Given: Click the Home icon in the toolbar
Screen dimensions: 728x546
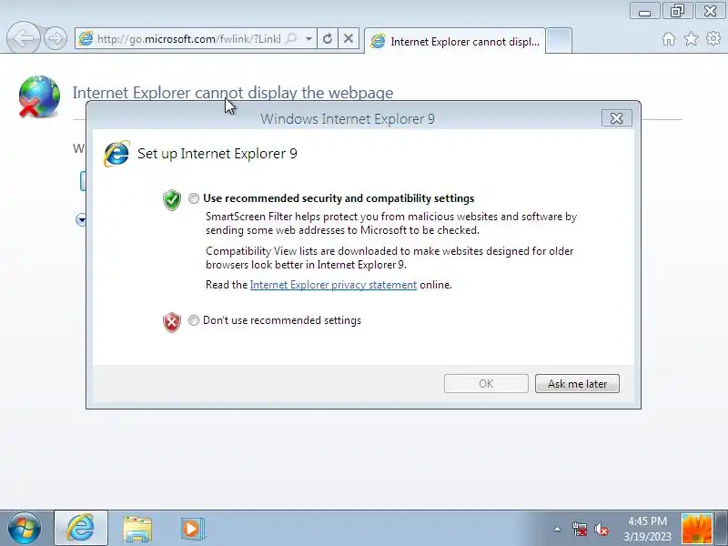Looking at the screenshot, I should coord(669,38).
